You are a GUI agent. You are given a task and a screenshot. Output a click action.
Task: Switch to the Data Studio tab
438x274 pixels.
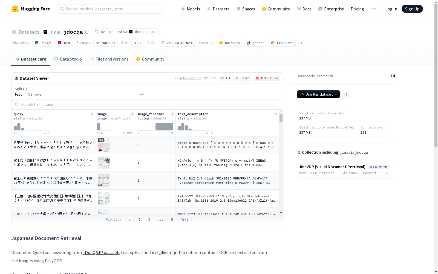pos(68,59)
